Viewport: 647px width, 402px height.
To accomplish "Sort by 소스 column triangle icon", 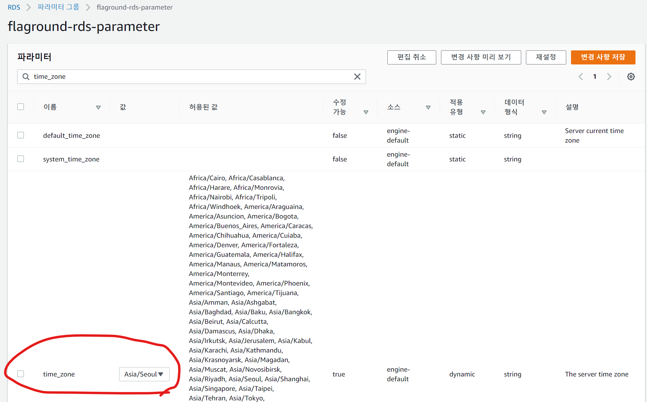I will click(428, 108).
